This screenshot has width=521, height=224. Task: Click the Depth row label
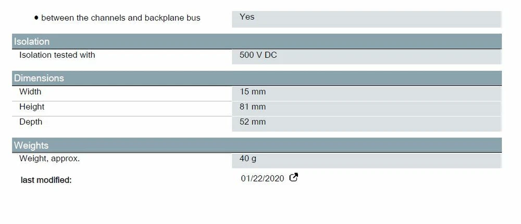pos(31,122)
